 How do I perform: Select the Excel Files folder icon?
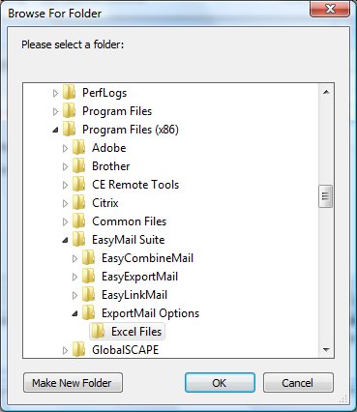98,332
